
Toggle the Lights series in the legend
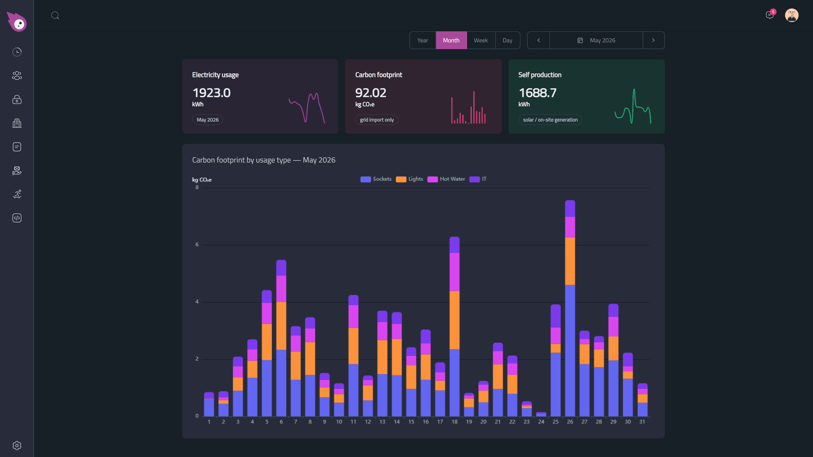pos(410,179)
